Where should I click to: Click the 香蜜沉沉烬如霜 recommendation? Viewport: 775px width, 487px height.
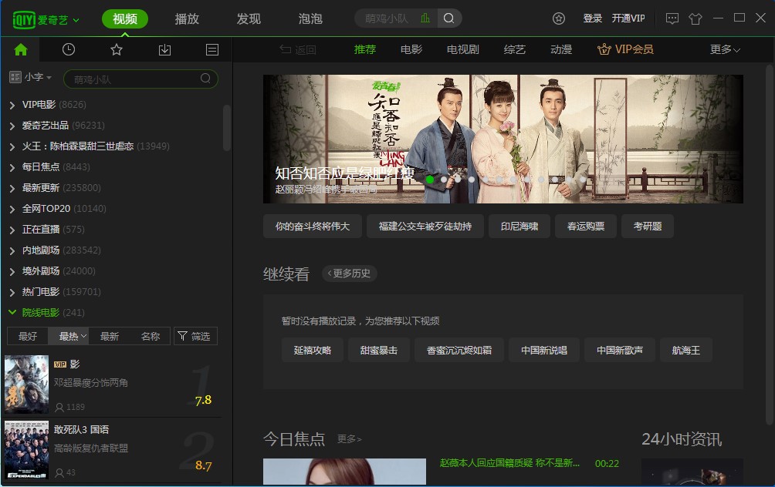pos(459,350)
